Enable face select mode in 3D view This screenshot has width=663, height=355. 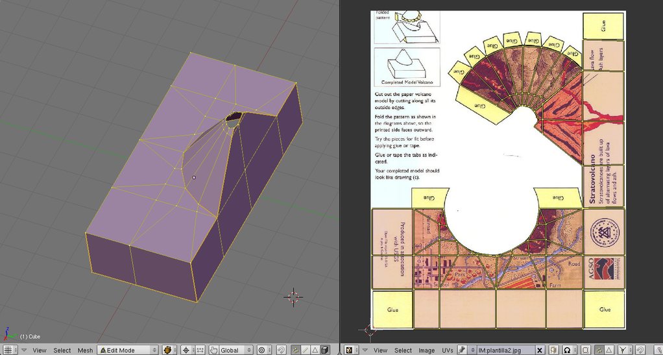(x=315, y=350)
